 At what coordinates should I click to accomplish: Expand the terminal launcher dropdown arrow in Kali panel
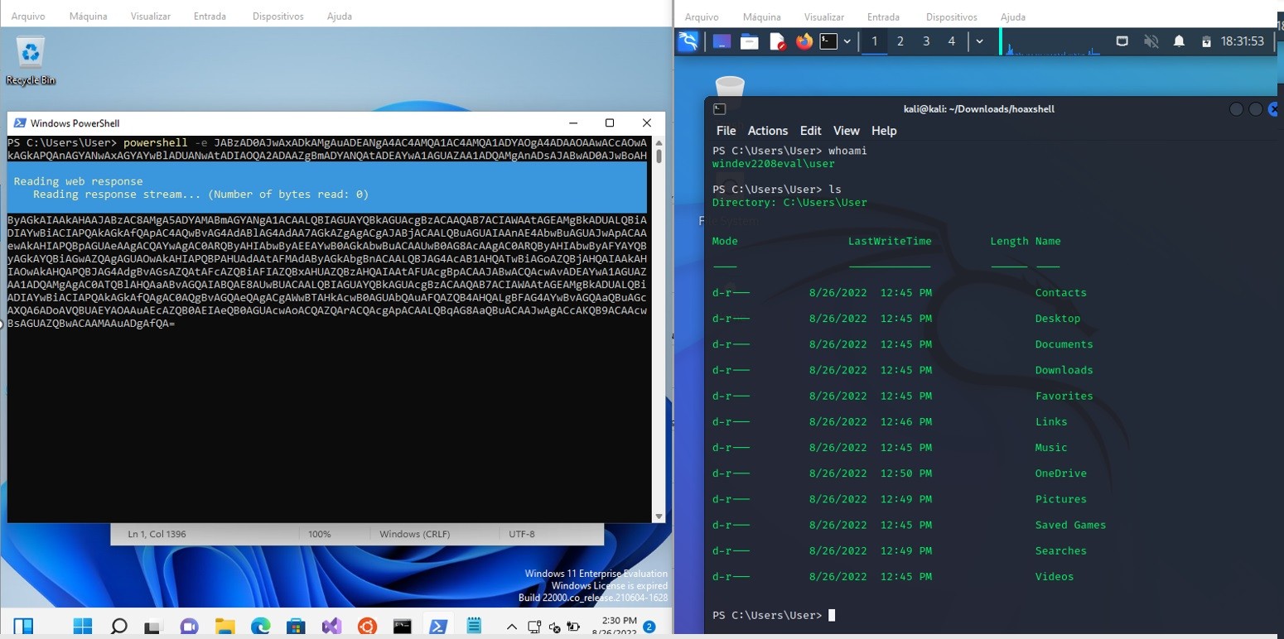pos(847,41)
